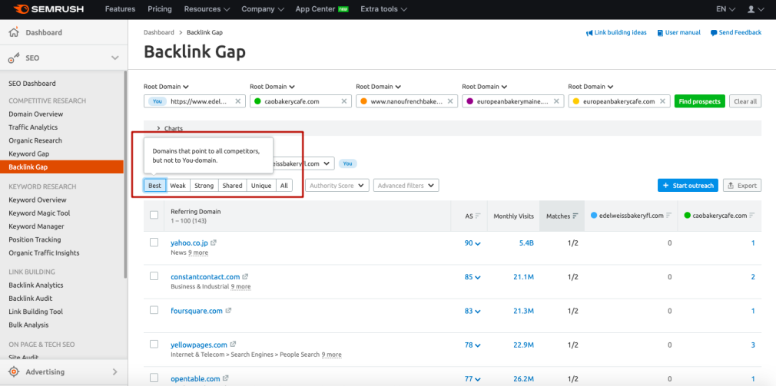Click the Start outreach button
The width and height of the screenshot is (776, 386).
688,186
